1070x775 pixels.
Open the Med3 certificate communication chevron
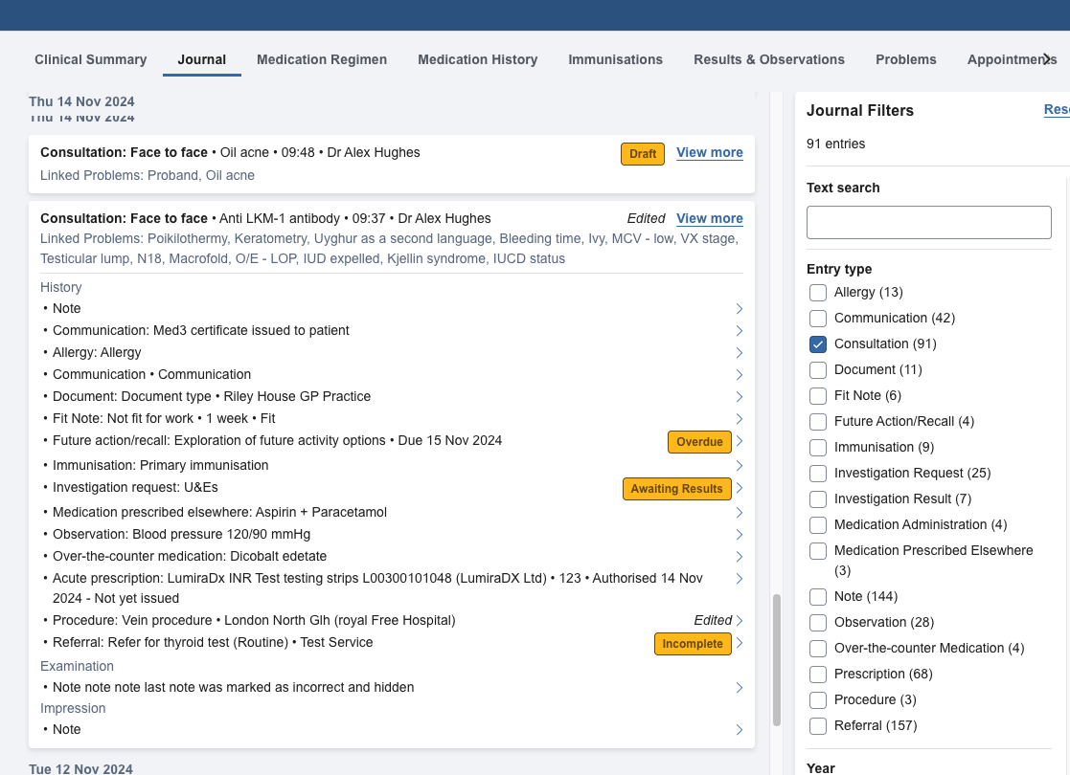[739, 331]
